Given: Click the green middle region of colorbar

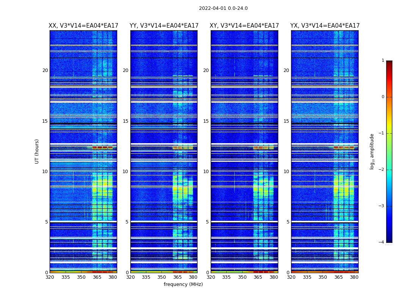Looking at the screenshot, I should point(389,152).
